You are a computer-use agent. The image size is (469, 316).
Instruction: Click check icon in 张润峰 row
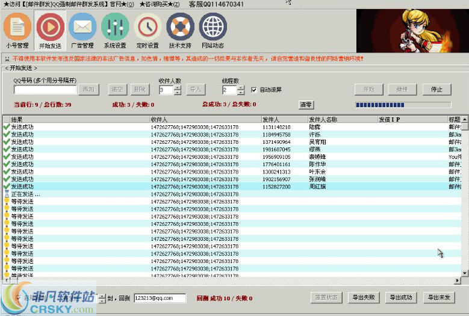(x=7, y=179)
